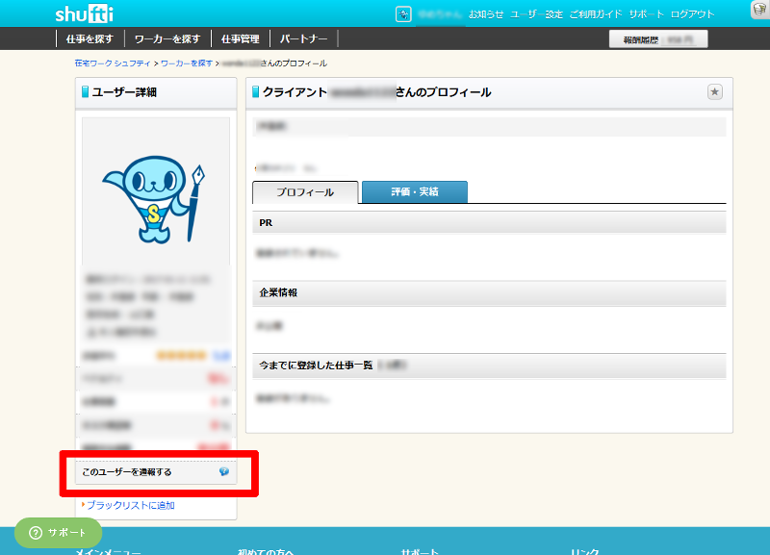
Task: Open the green サポート help widget
Action: (x=58, y=533)
